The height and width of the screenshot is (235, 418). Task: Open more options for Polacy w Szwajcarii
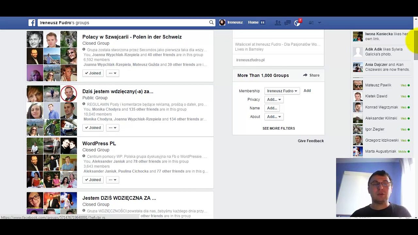pos(112,73)
